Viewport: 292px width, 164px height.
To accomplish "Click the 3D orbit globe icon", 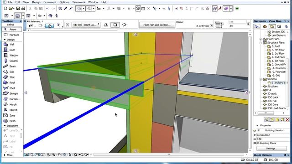I will pos(50,15).
